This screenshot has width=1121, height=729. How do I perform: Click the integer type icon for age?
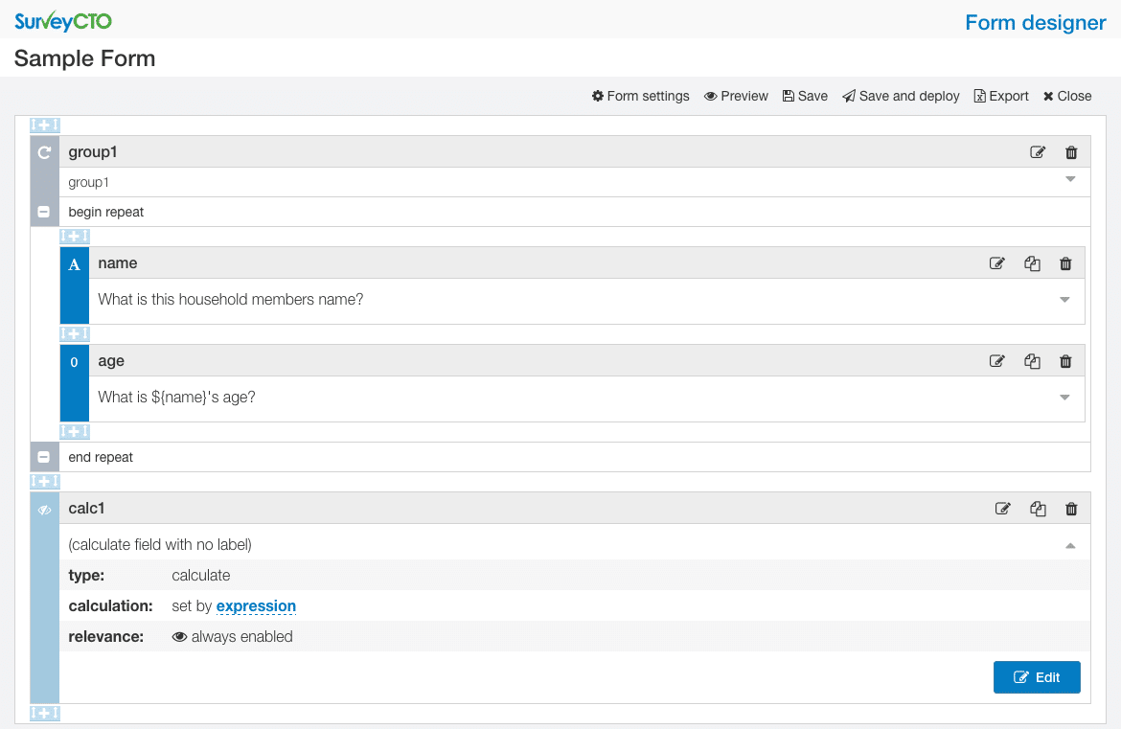pos(75,362)
